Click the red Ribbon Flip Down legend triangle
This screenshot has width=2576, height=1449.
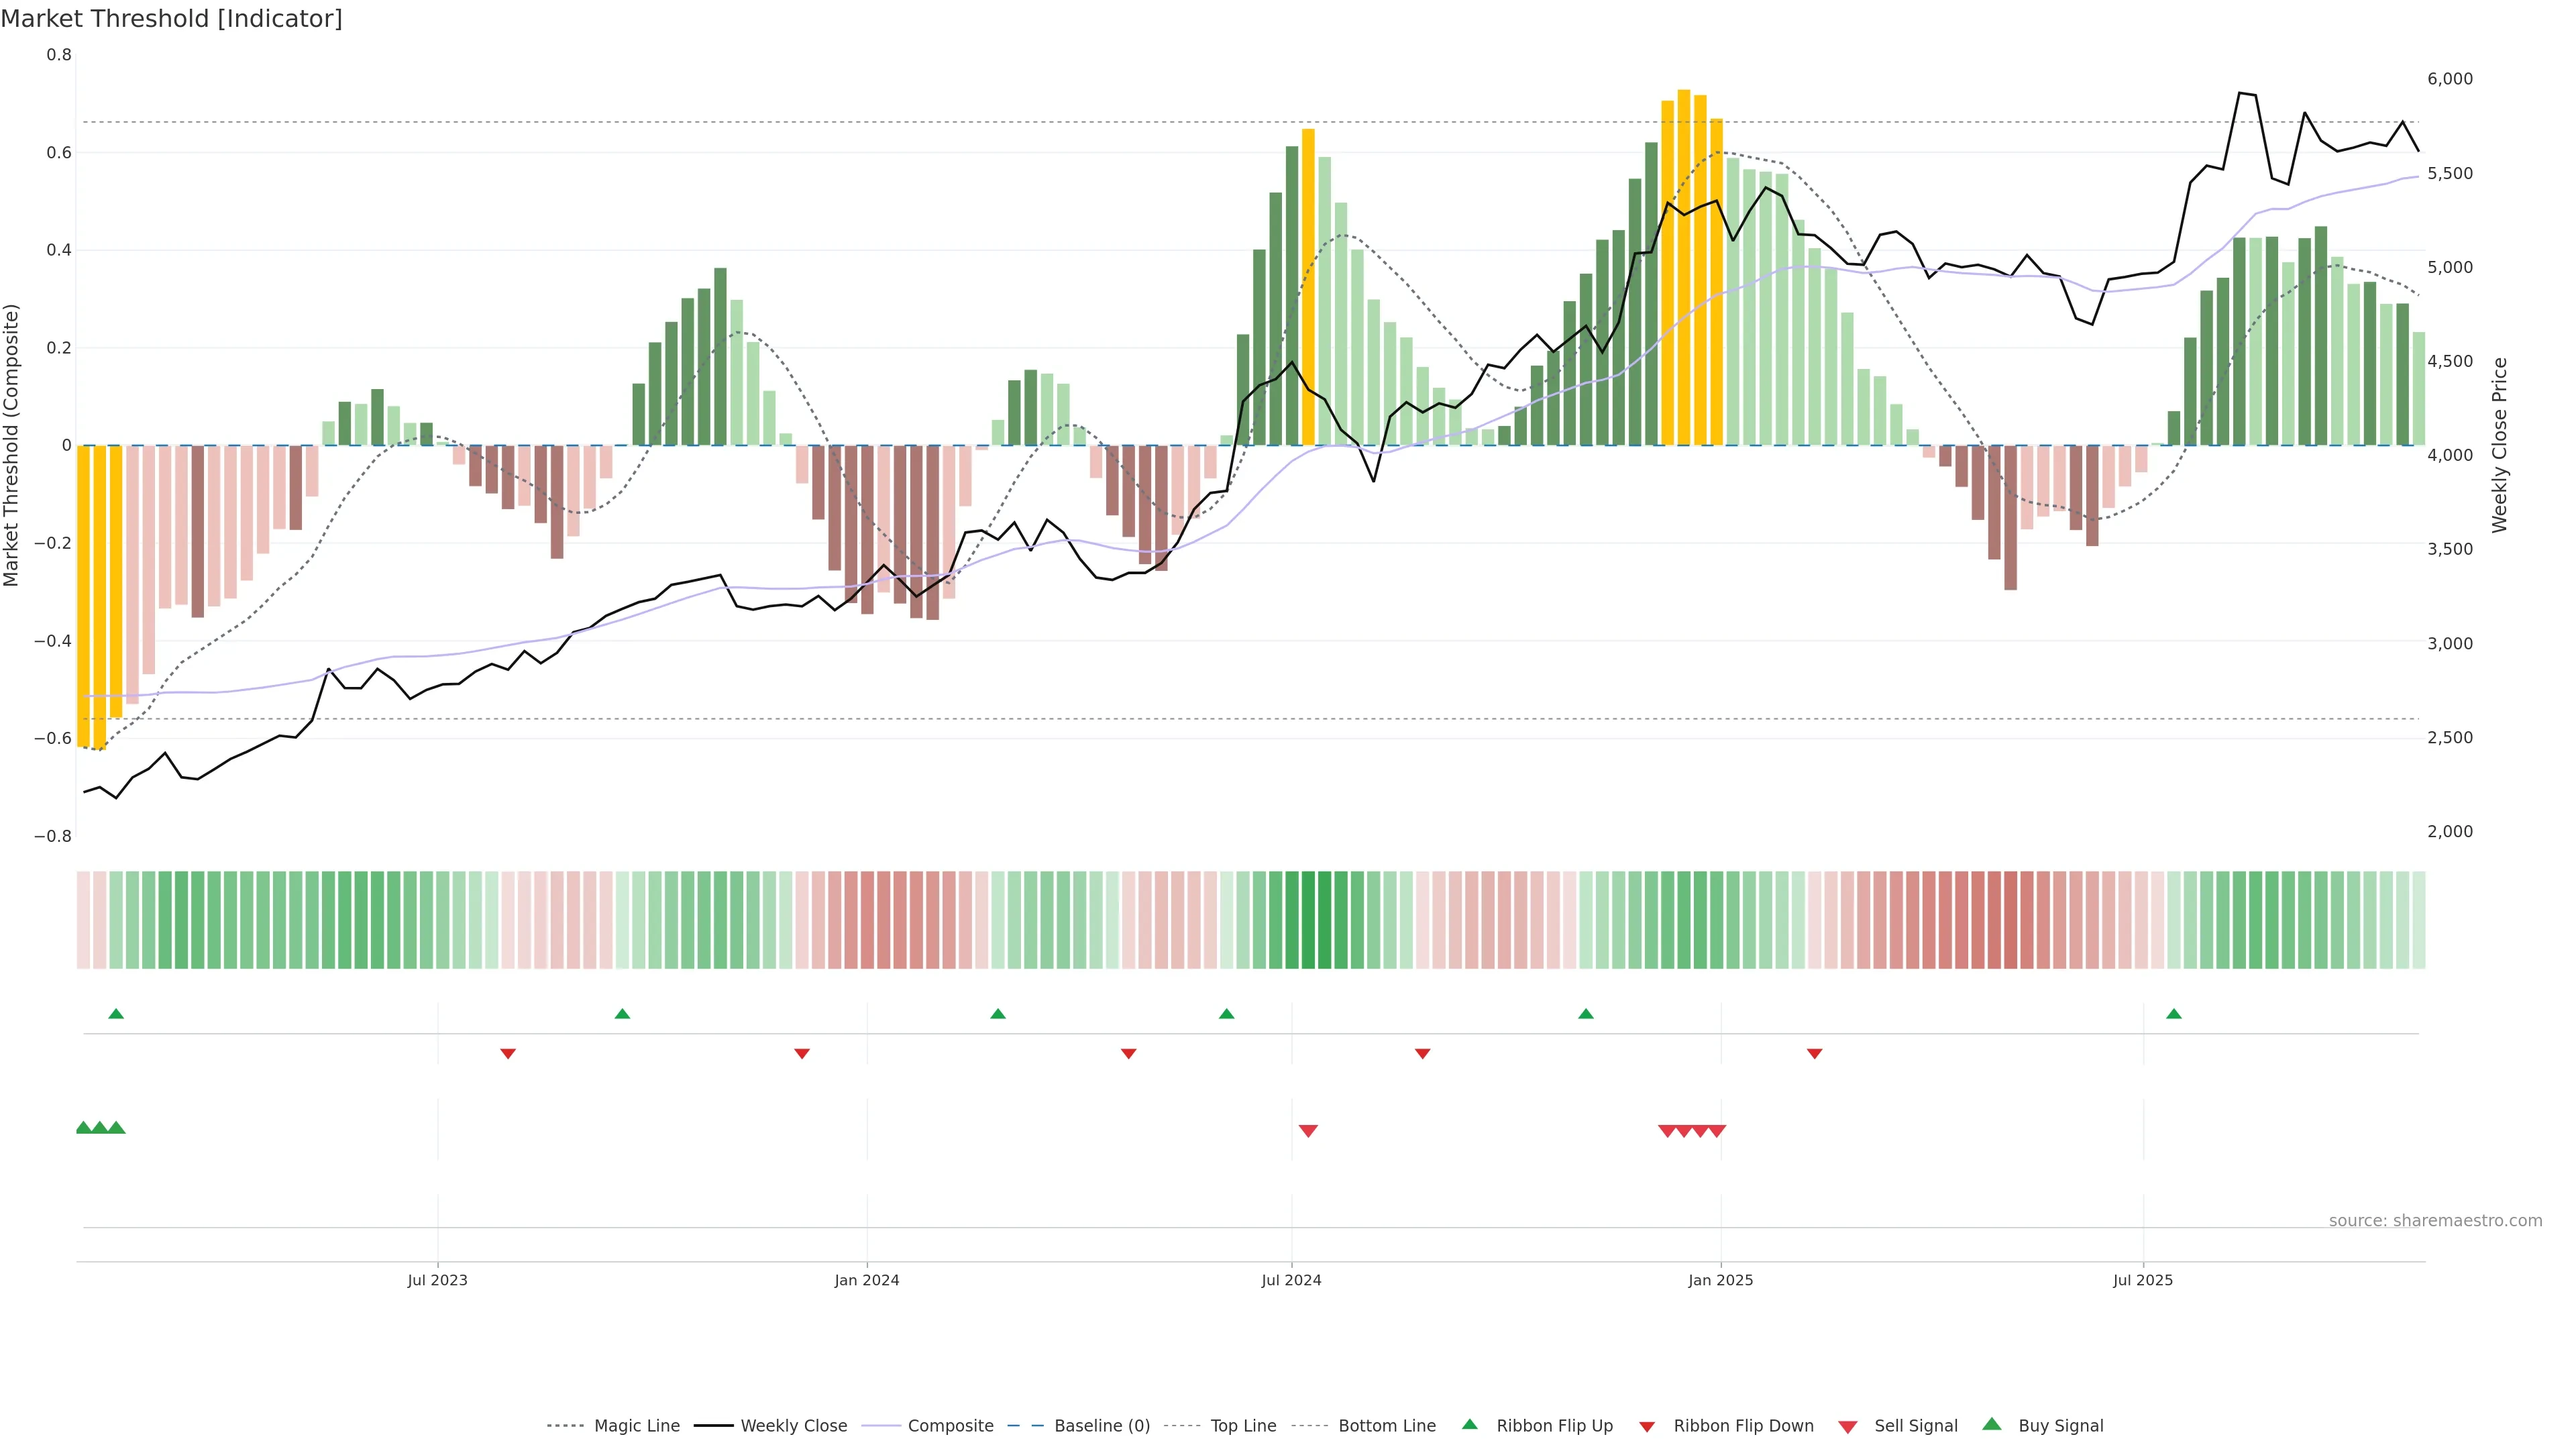1646,1427
